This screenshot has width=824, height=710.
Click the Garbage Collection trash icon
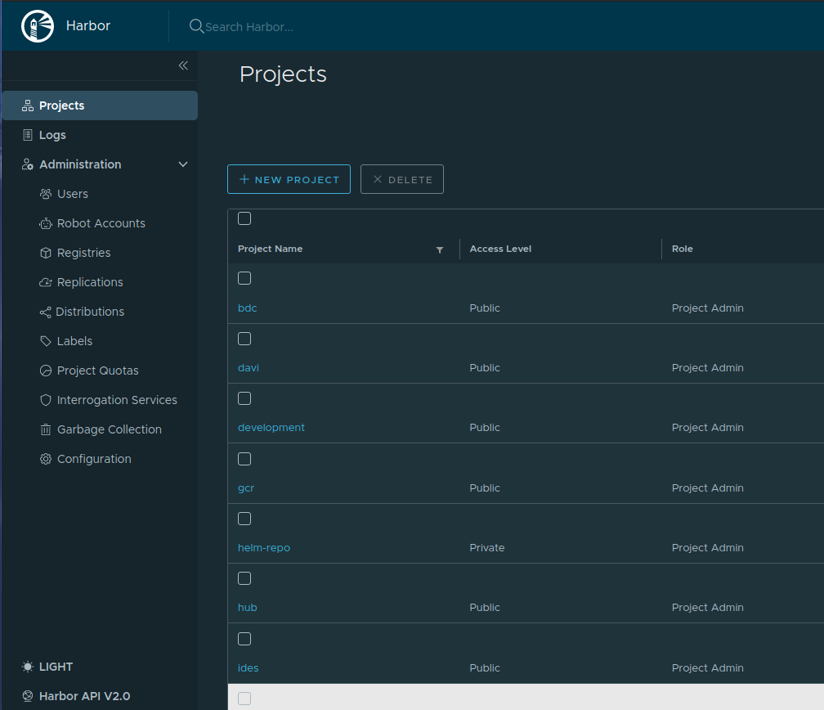46,429
